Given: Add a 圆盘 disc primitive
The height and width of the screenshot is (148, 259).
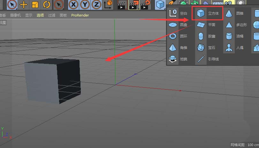Looking at the screenshot, I should pyautogui.click(x=178, y=25).
